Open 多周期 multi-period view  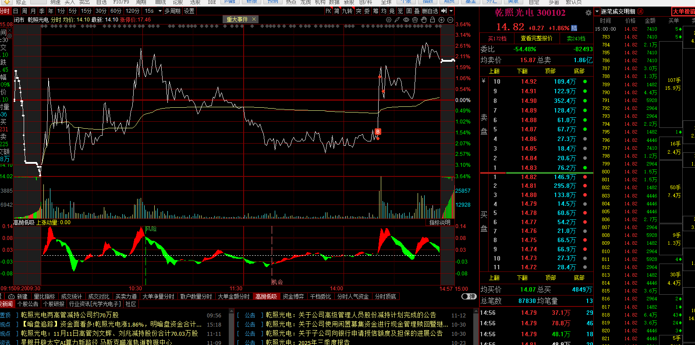tap(173, 11)
